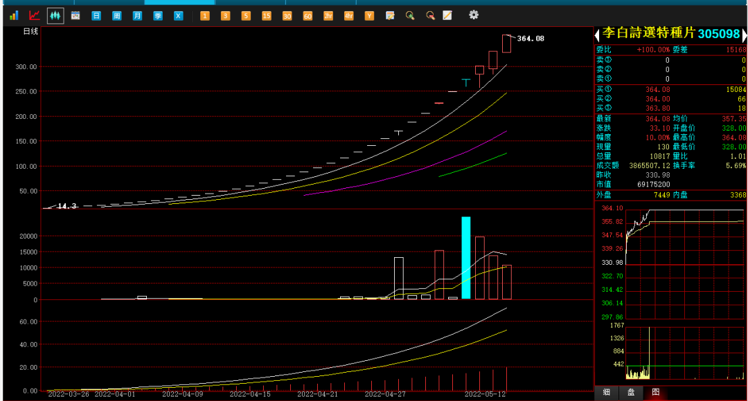The width and height of the screenshot is (748, 401).
Task: Click the orange Y period button
Action: coord(369,16)
